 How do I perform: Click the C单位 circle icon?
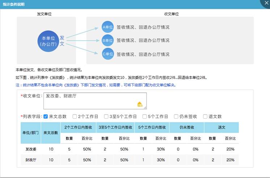tap(108, 54)
